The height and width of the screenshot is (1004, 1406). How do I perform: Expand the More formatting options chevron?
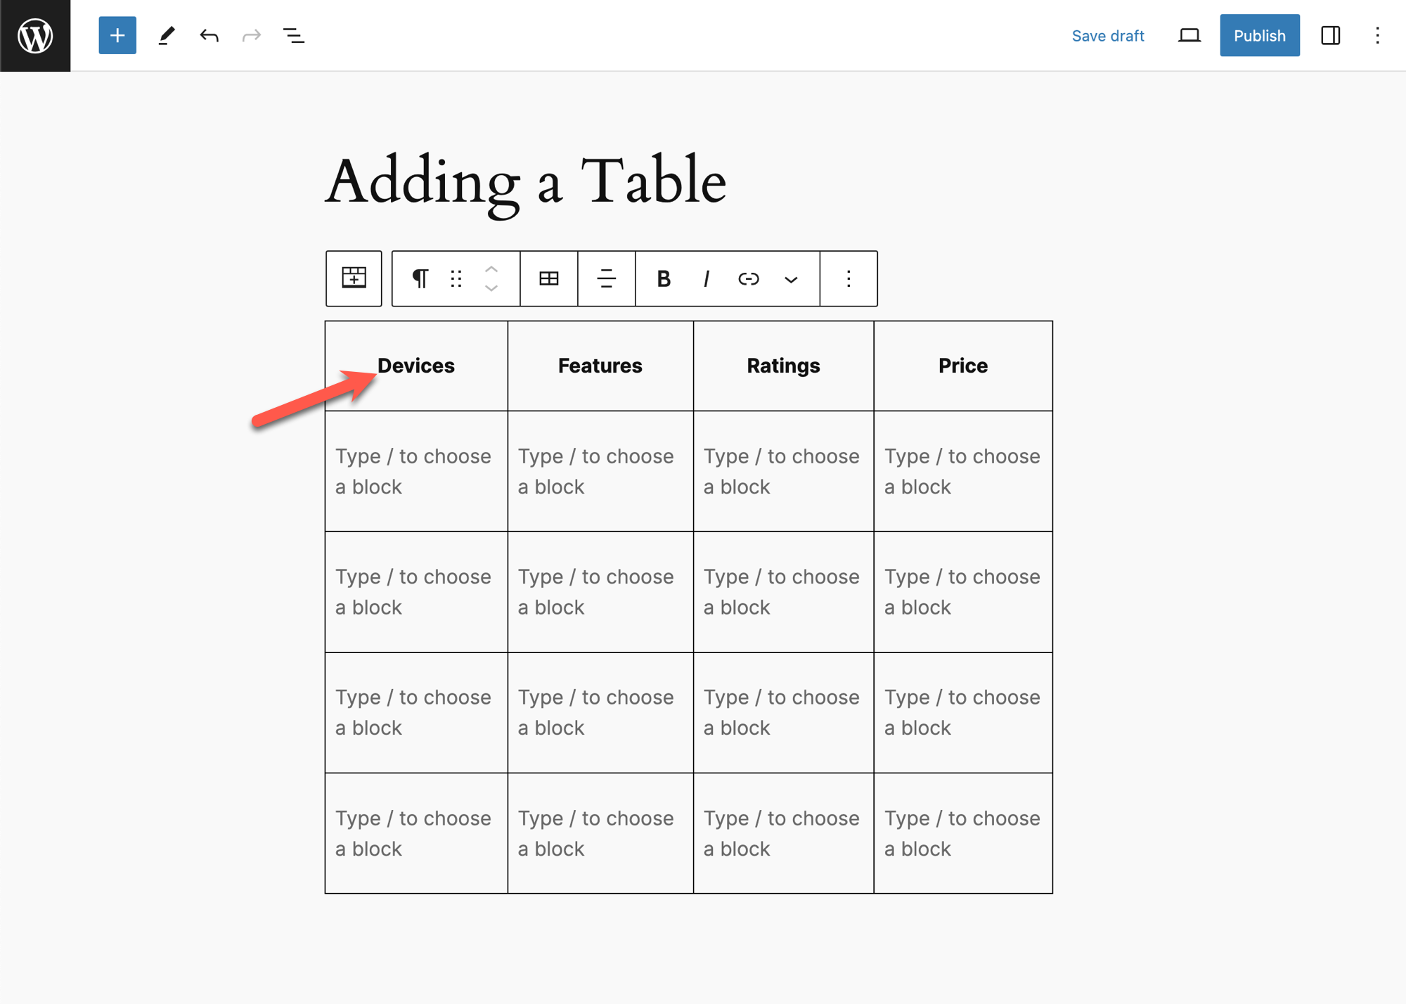coord(791,279)
